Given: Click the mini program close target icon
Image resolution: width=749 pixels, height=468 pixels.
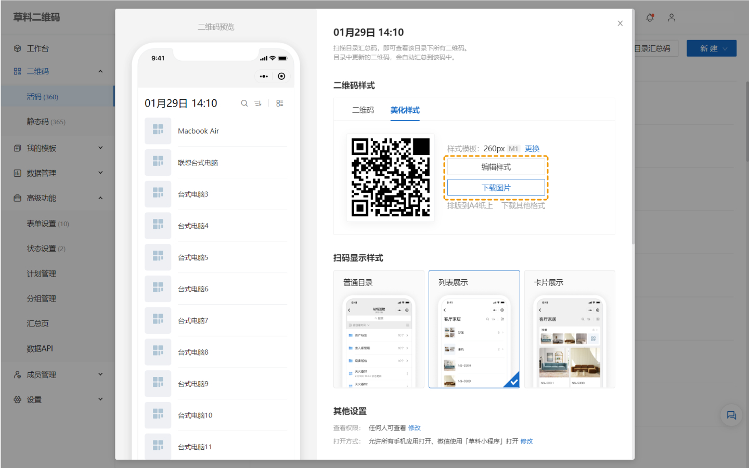Looking at the screenshot, I should click(281, 76).
